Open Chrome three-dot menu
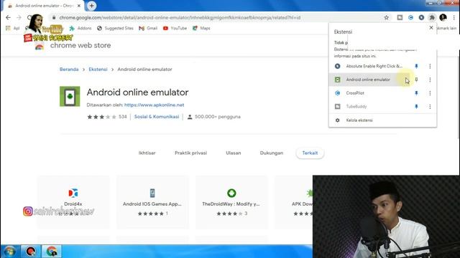This screenshot has width=460, height=258. coord(454,17)
